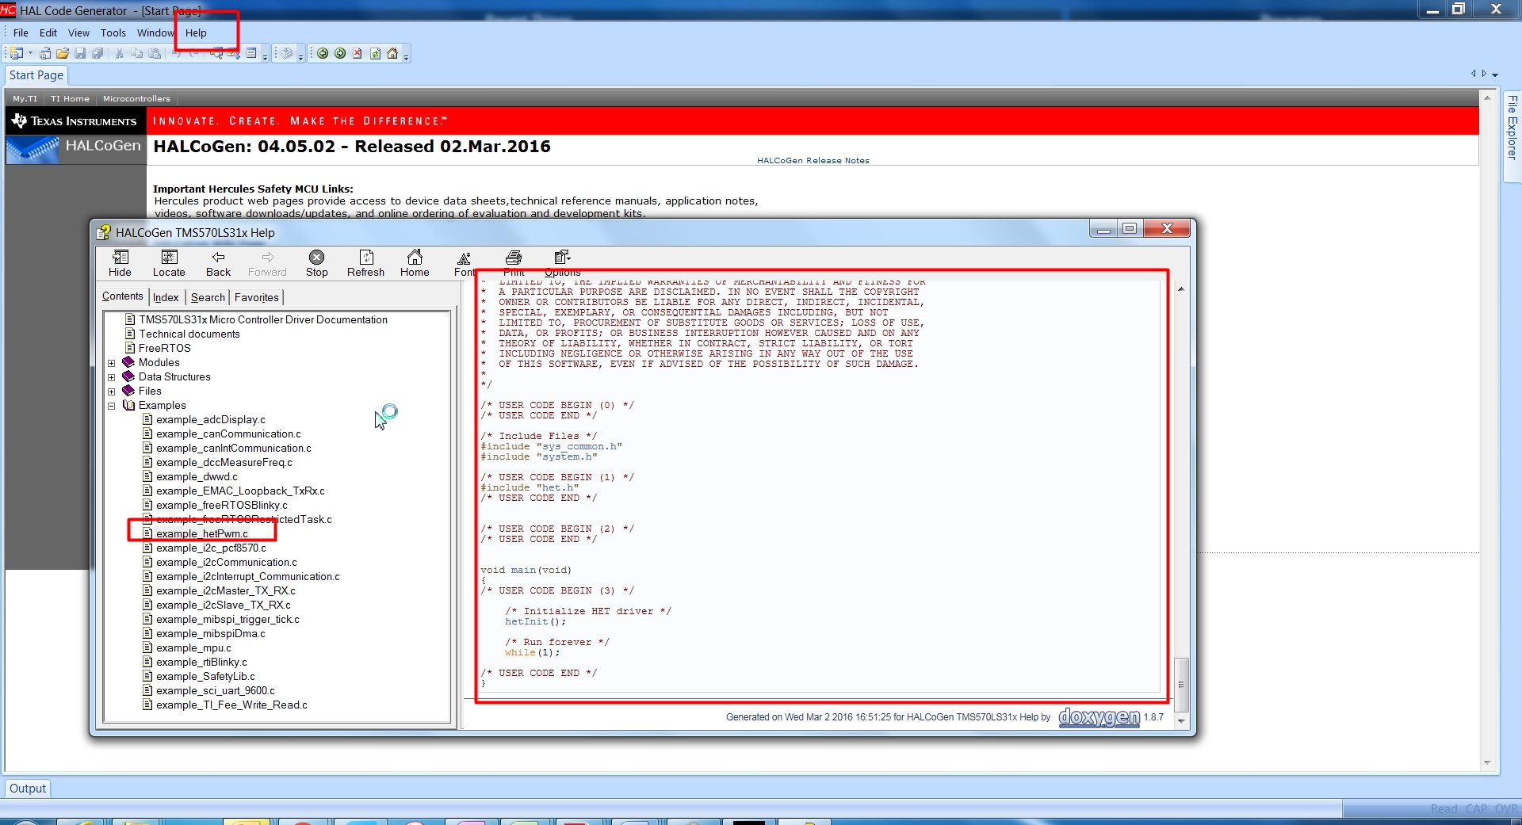Open the Edit menu

(48, 32)
